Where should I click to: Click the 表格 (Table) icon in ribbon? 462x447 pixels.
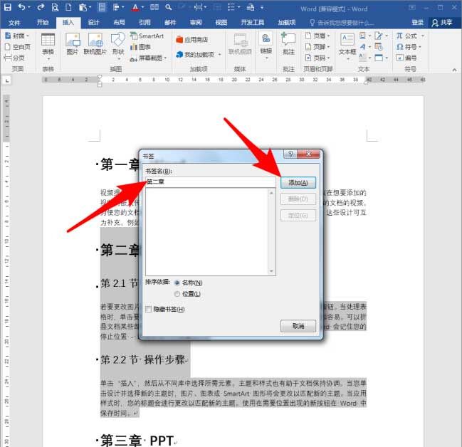[48, 43]
